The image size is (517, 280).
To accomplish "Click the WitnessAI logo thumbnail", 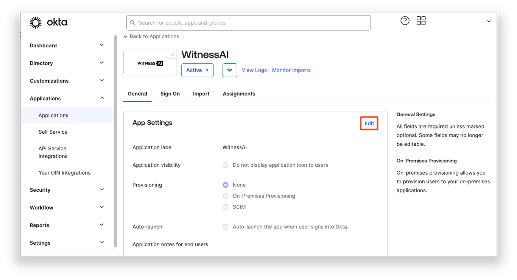I will (x=150, y=63).
